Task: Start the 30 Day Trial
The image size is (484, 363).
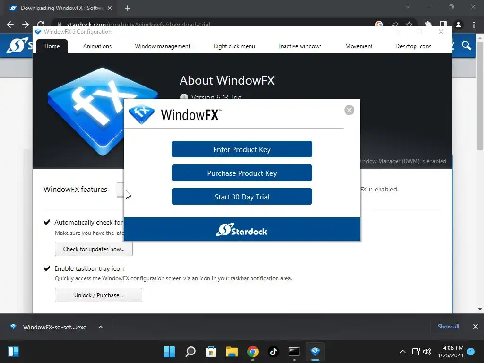Action: tap(242, 197)
